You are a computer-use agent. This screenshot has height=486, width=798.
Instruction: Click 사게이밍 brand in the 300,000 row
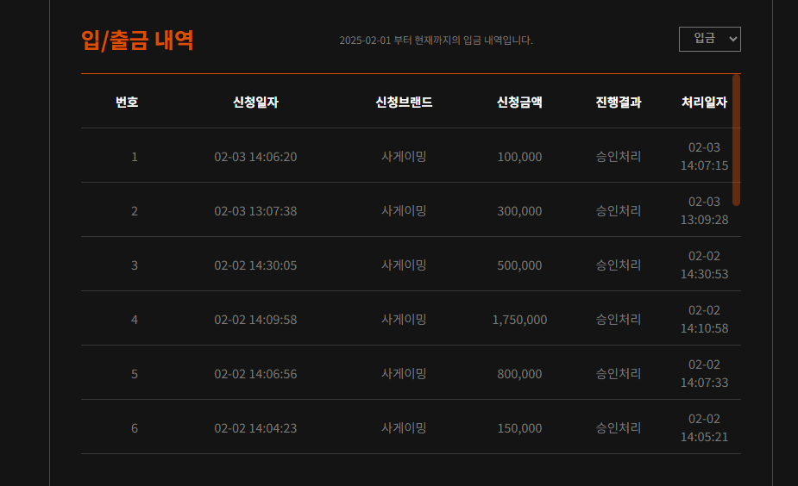(x=404, y=210)
